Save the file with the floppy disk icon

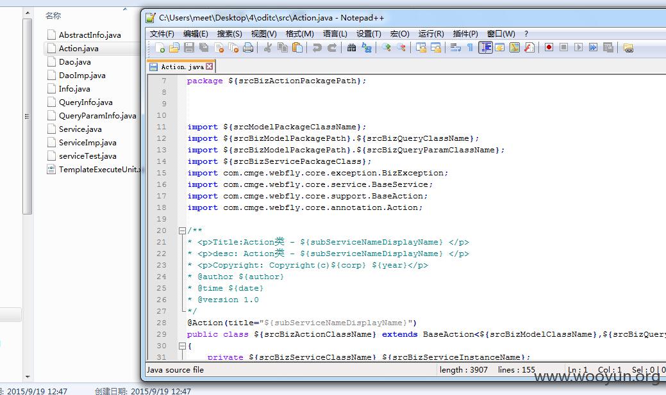point(189,47)
